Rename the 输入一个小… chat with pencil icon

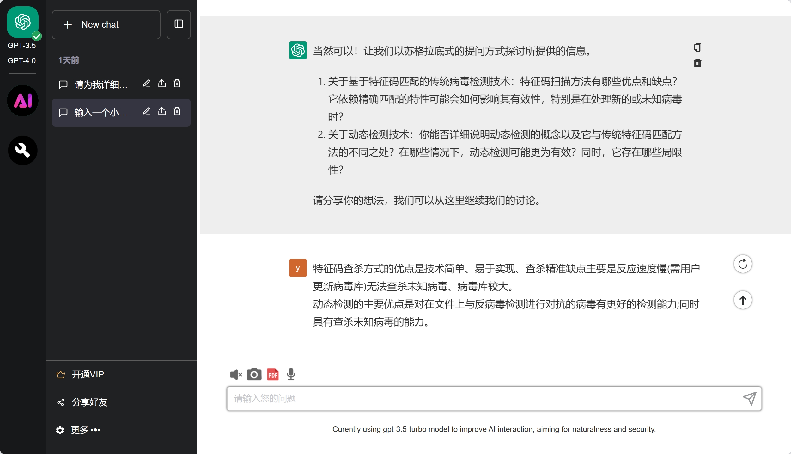pyautogui.click(x=146, y=111)
